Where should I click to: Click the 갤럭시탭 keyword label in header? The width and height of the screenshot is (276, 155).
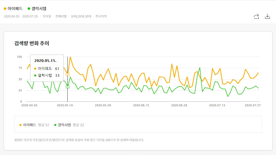(39, 9)
